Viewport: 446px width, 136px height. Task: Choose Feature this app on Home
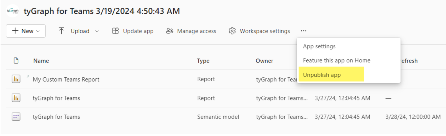click(x=337, y=60)
